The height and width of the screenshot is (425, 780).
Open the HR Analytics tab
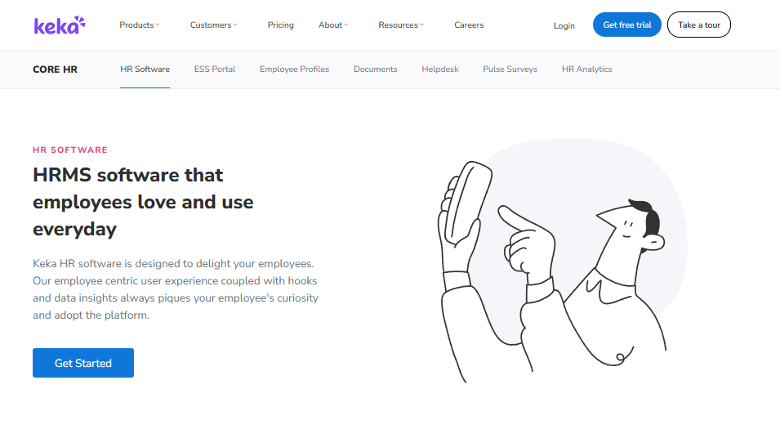click(587, 69)
